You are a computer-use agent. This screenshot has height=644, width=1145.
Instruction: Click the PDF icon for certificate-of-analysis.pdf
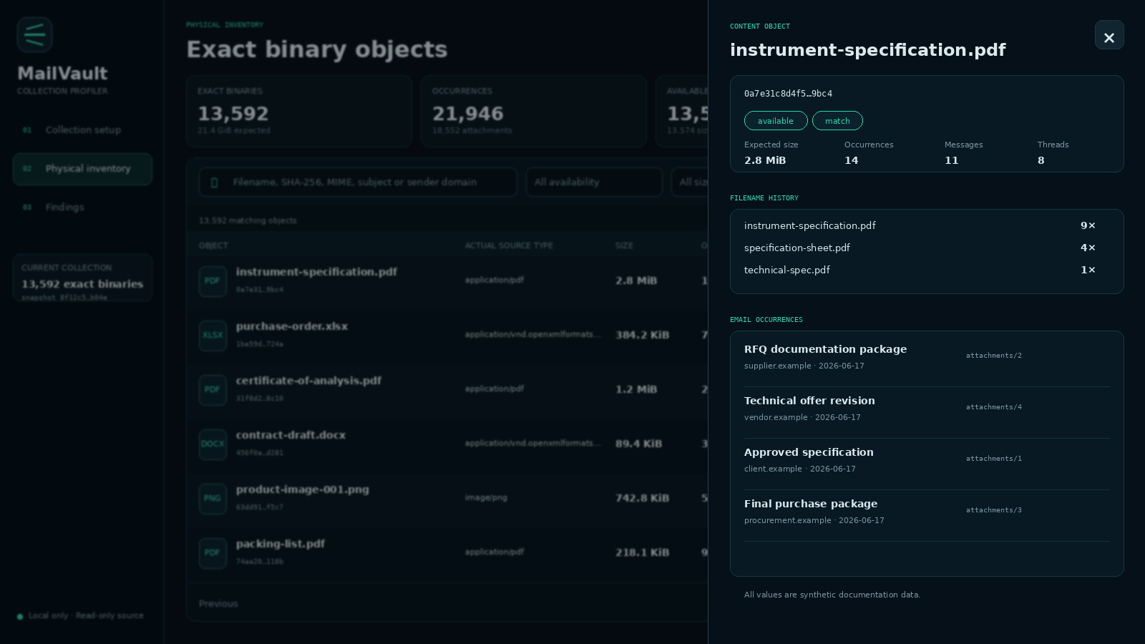click(x=213, y=390)
